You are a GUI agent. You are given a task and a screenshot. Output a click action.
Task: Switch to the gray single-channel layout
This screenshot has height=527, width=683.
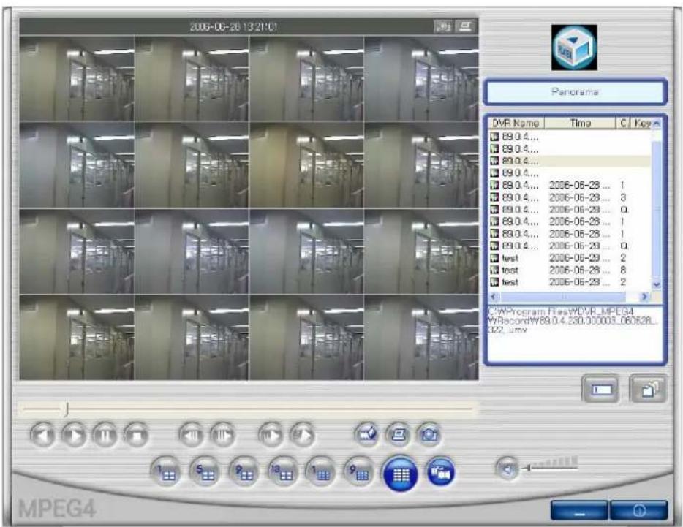tap(165, 473)
